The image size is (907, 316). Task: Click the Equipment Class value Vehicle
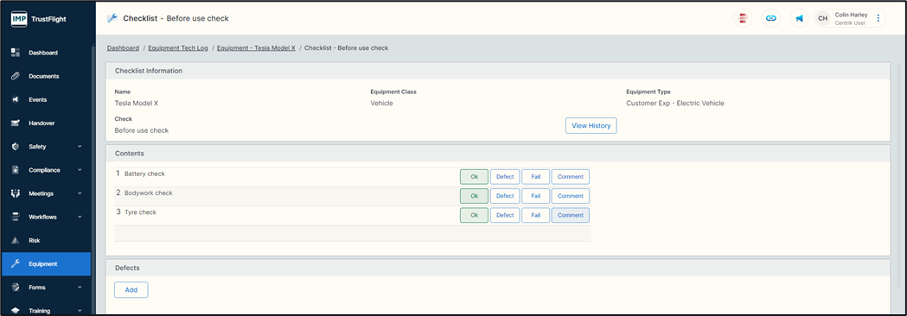(382, 104)
